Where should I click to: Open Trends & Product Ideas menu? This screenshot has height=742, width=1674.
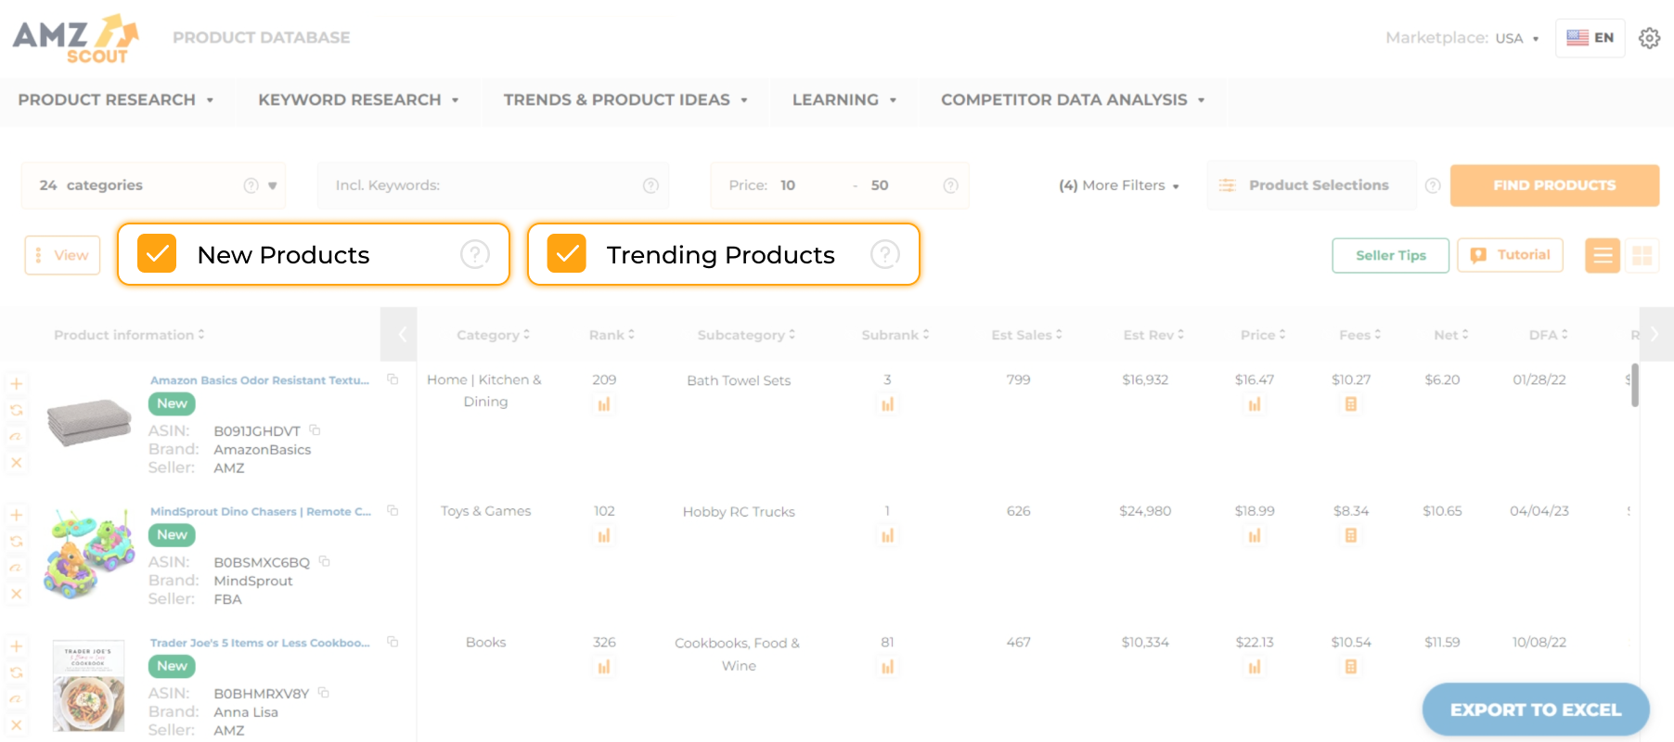point(625,100)
